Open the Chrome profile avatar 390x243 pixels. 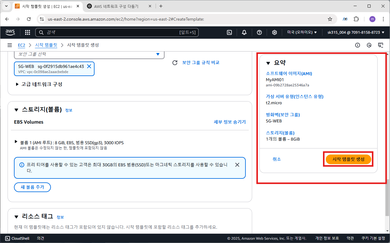coord(372,19)
